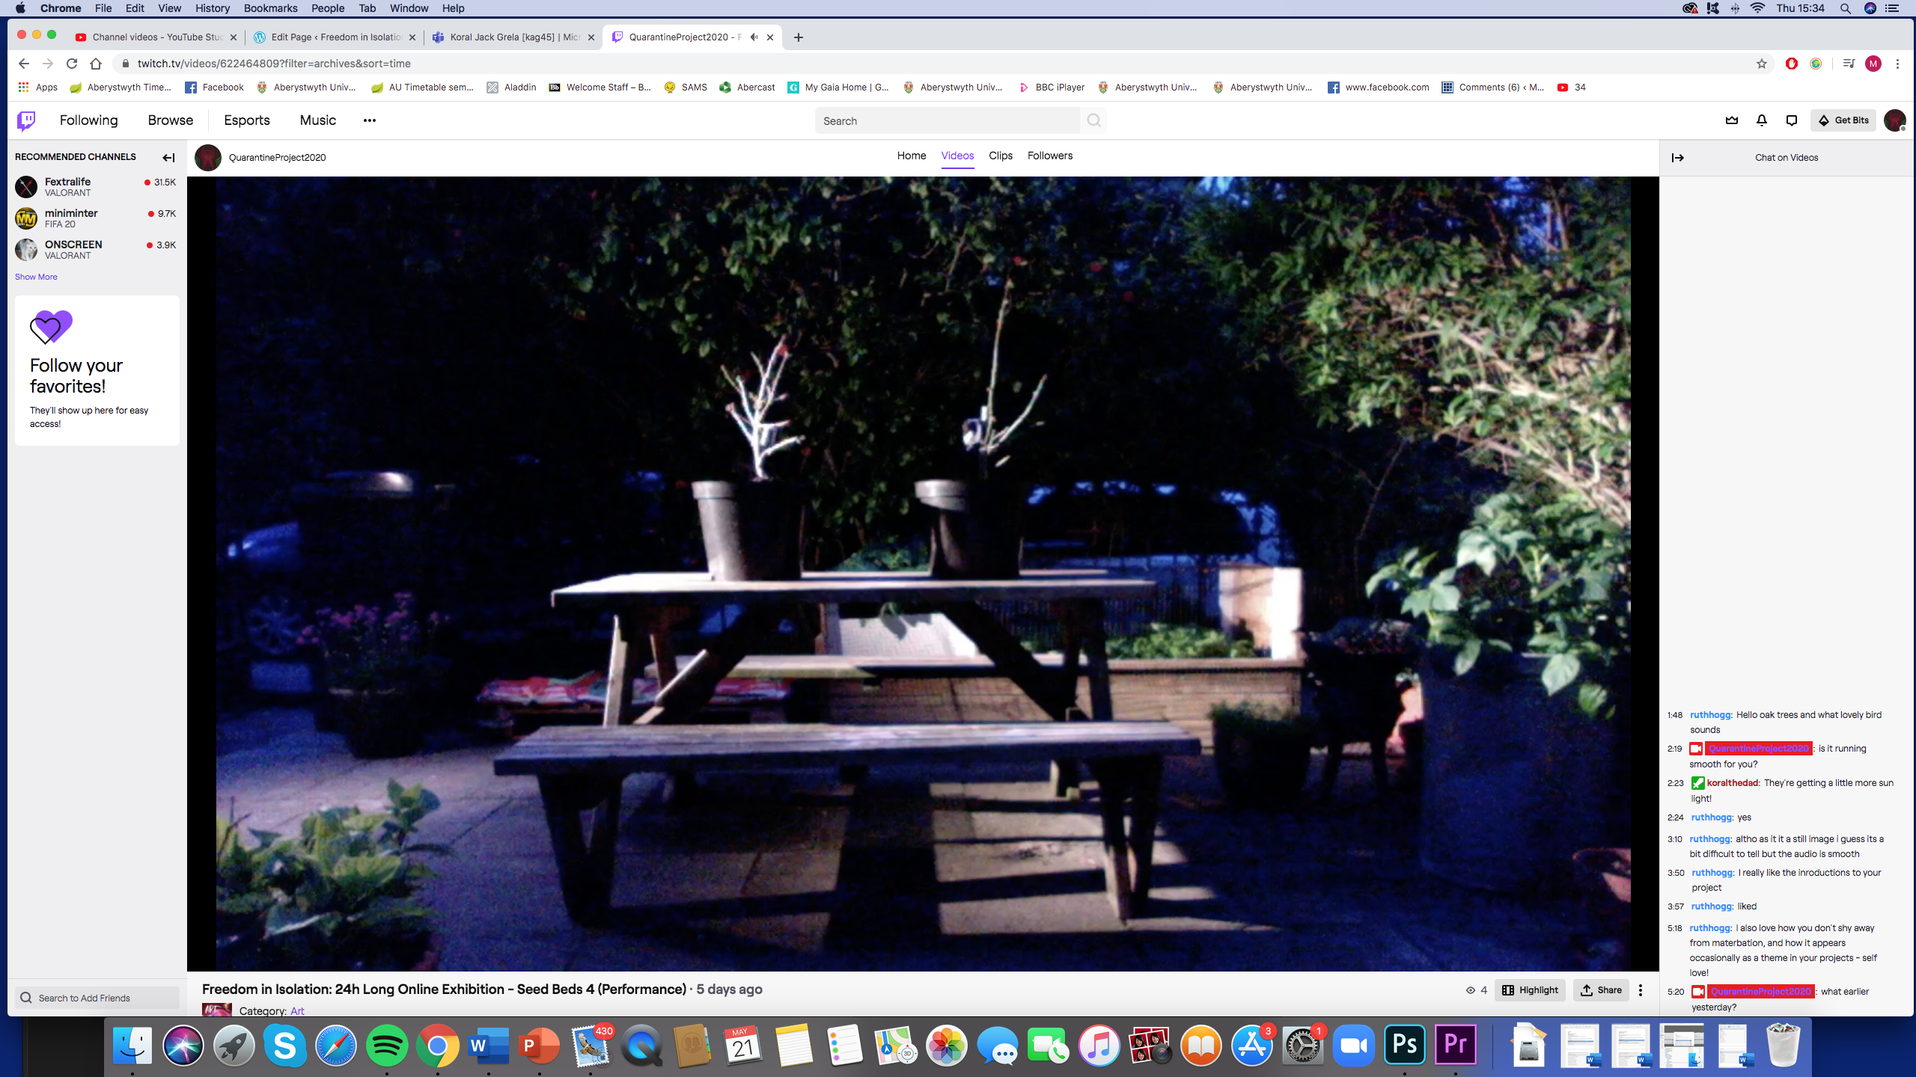This screenshot has height=1077, width=1916.
Task: Reload the page with the refresh icon
Action: (72, 64)
